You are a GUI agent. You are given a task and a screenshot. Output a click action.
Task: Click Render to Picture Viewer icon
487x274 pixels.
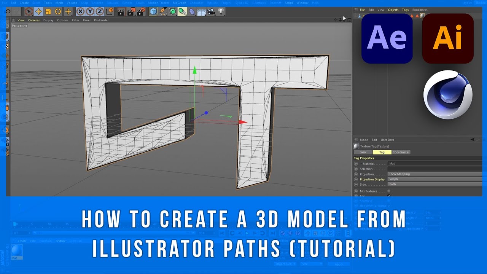click(x=131, y=11)
